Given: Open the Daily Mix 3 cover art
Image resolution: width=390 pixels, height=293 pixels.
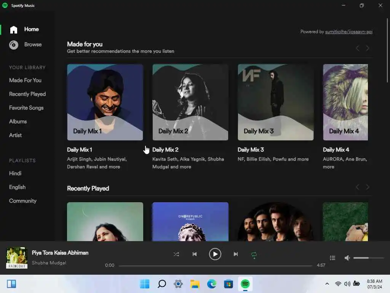Looking at the screenshot, I should [x=276, y=102].
